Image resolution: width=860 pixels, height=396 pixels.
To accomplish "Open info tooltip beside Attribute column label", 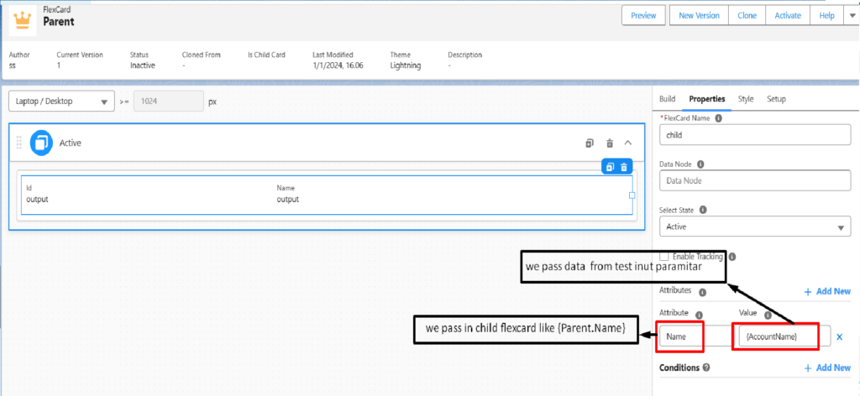I will (700, 315).
